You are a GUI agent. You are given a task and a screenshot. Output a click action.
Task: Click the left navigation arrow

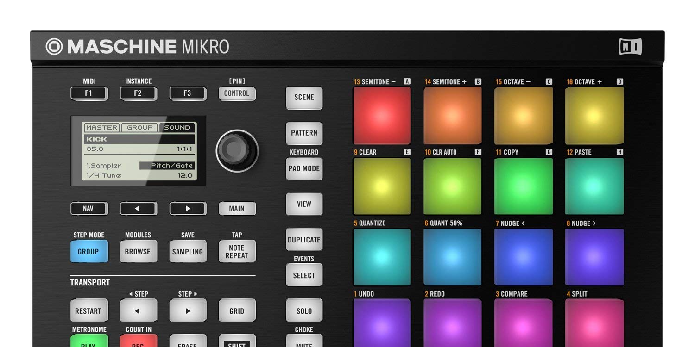click(x=138, y=208)
